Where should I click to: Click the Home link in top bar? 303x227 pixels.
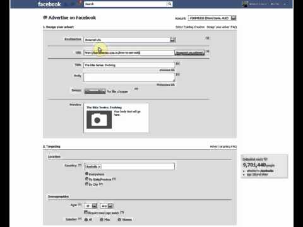(x=275, y=4)
